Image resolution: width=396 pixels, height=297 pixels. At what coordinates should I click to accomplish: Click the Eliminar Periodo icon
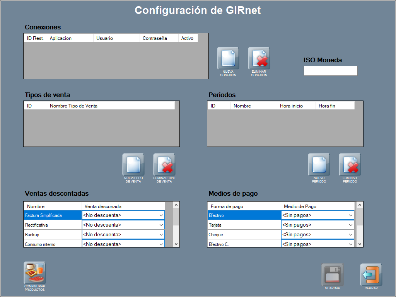[350, 165]
